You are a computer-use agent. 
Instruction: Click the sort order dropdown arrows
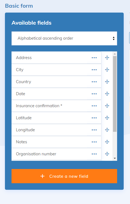click(114, 38)
